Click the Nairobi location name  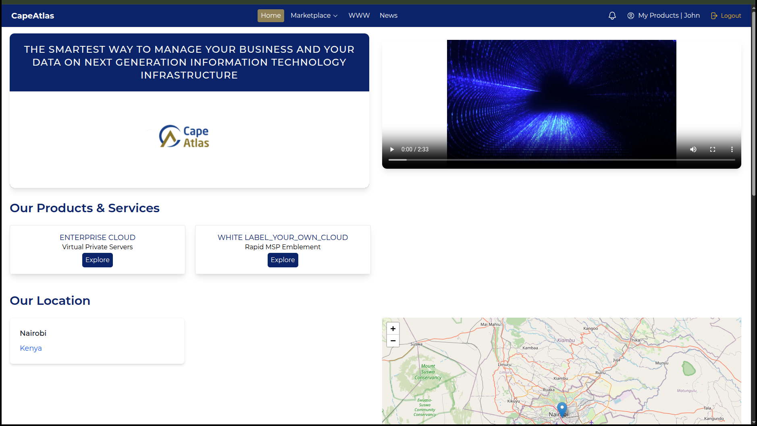tap(33, 333)
